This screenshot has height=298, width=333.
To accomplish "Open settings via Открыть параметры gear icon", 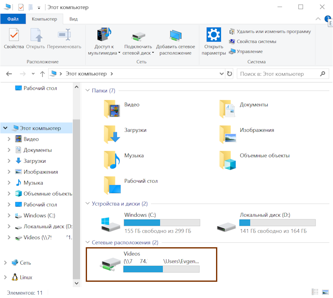I will [214, 36].
